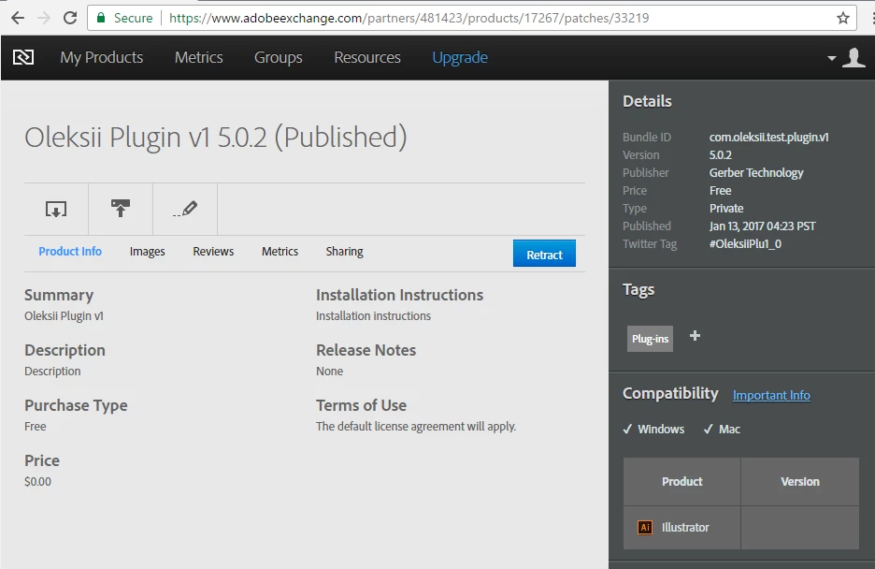Click the Version column header

pyautogui.click(x=800, y=481)
